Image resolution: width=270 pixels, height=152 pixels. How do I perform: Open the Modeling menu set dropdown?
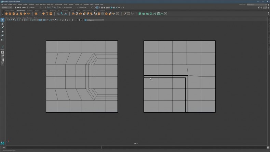pyautogui.click(x=6, y=8)
